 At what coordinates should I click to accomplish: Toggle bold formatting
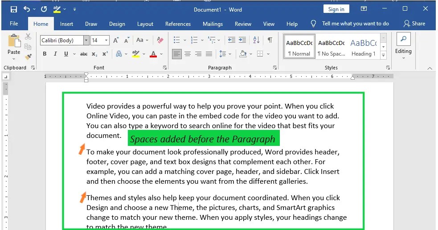click(45, 54)
